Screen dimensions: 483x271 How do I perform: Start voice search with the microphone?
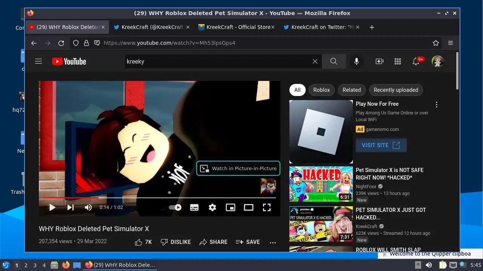tap(357, 61)
